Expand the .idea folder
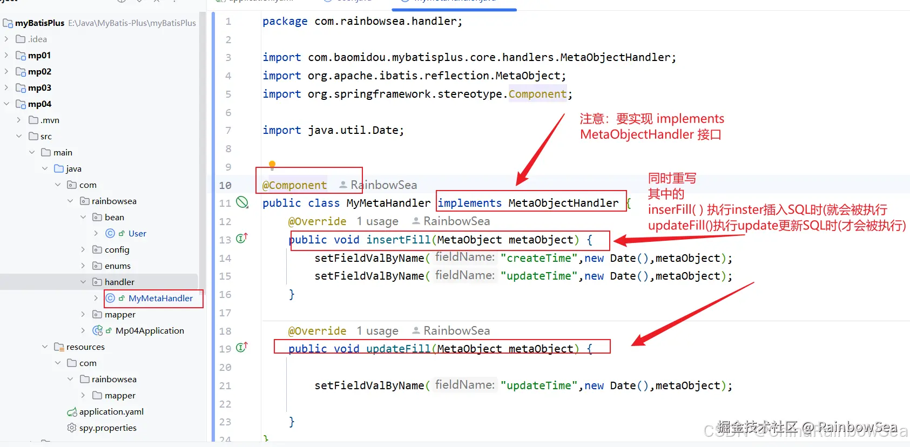 click(6, 39)
